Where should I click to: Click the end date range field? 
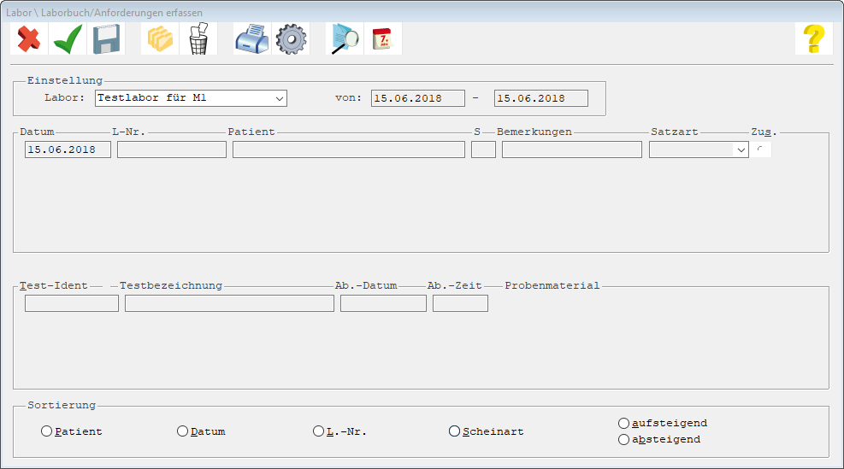pos(541,98)
